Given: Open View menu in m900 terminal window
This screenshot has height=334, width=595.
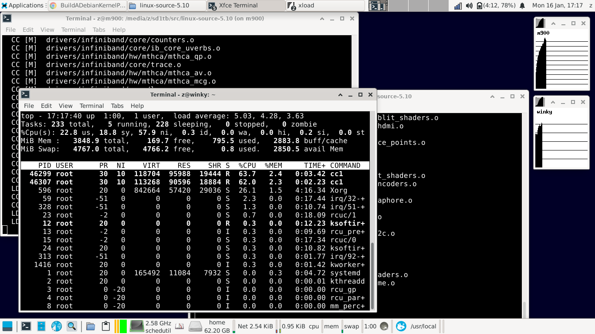Looking at the screenshot, I should (47, 30).
